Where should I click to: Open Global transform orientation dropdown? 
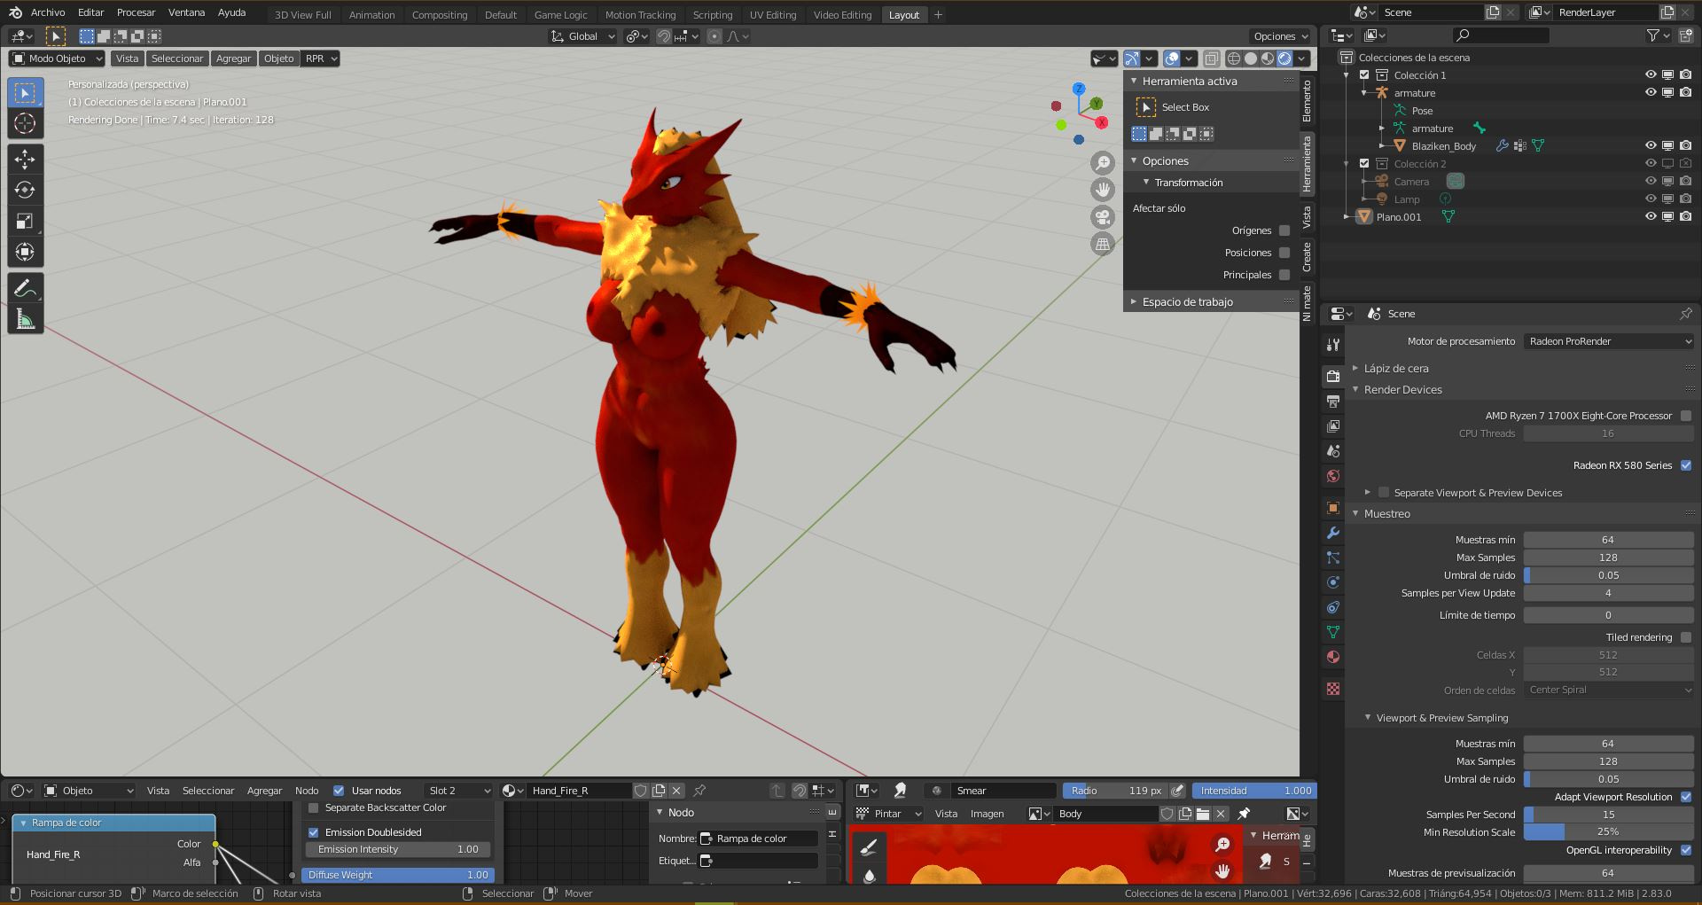(x=582, y=36)
